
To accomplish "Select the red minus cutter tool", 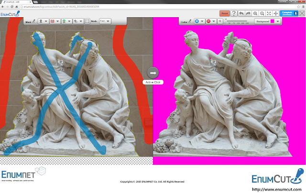I will (208, 21).
